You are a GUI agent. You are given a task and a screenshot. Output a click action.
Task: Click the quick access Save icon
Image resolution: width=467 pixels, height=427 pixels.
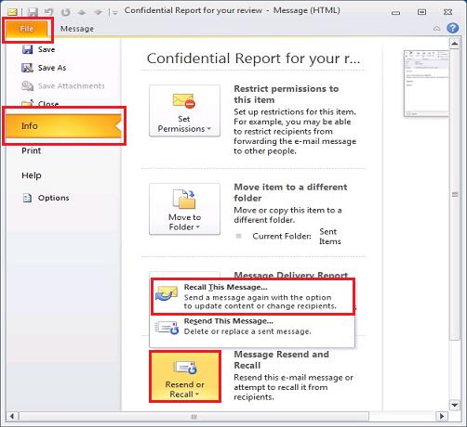point(33,12)
